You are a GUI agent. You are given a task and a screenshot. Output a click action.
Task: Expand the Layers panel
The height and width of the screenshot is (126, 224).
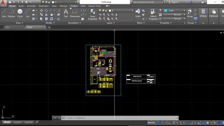111,23
